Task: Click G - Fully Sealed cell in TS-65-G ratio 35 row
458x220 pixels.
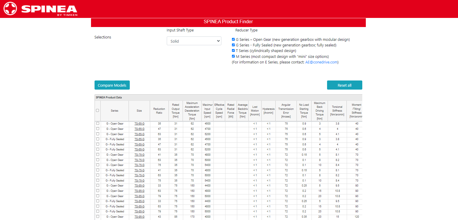Action: [115, 139]
